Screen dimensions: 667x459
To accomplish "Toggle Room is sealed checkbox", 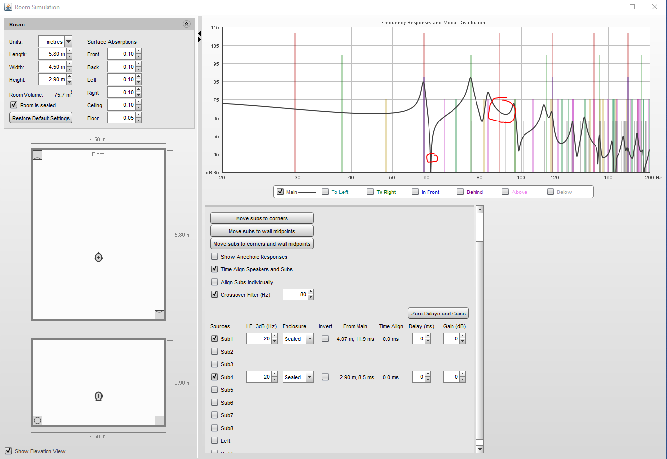I will (x=14, y=105).
